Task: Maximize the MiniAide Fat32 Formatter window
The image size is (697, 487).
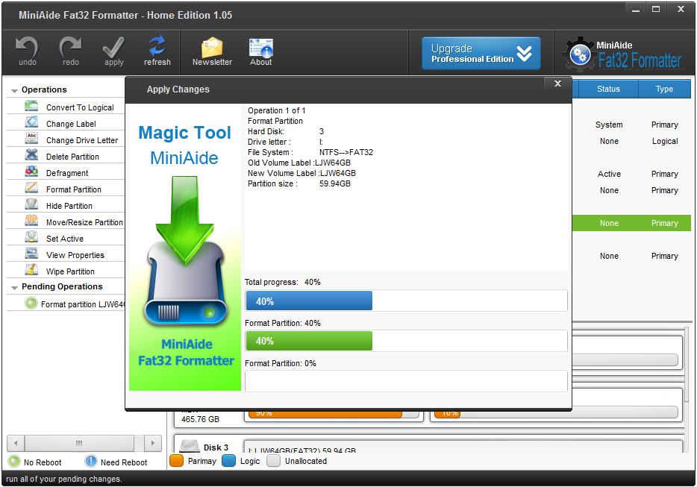Action: pyautogui.click(x=656, y=10)
